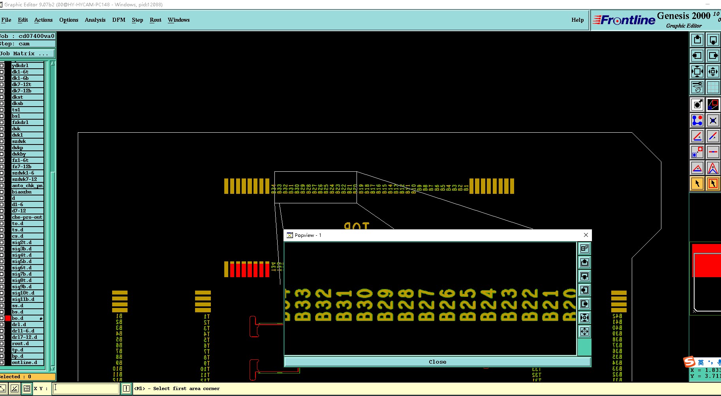Click the zoom in icon in right toolbar
The height and width of the screenshot is (396, 721).
click(x=697, y=71)
